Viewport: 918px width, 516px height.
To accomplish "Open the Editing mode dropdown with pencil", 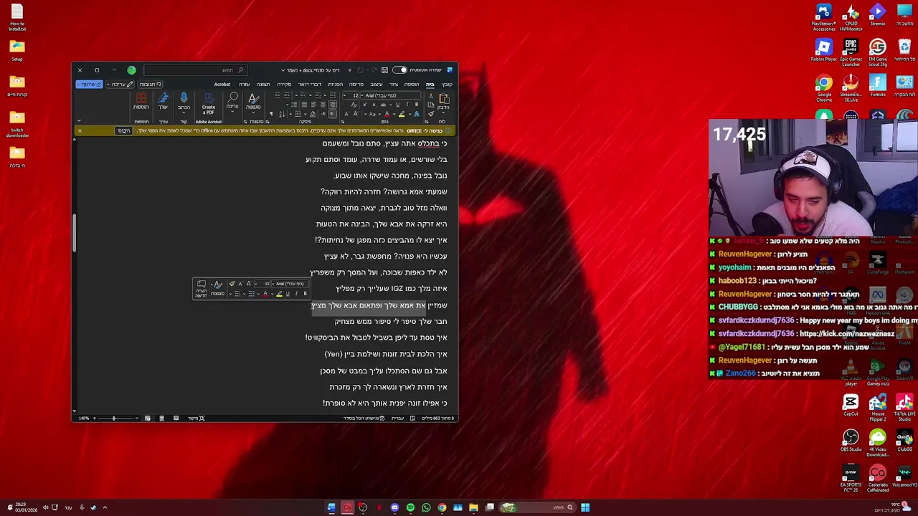I will 120,85.
